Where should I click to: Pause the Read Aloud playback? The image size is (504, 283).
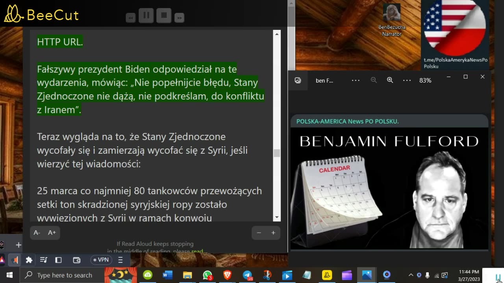[146, 16]
